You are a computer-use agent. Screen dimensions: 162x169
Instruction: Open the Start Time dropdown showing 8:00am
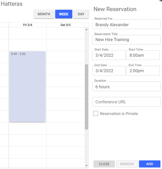(x=143, y=55)
